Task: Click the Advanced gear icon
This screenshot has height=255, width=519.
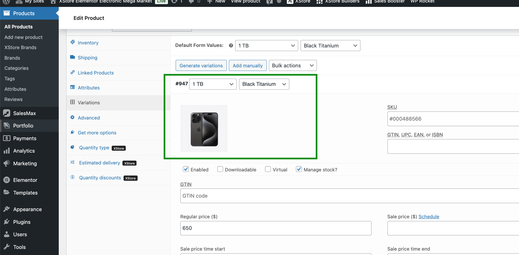Action: (x=73, y=117)
